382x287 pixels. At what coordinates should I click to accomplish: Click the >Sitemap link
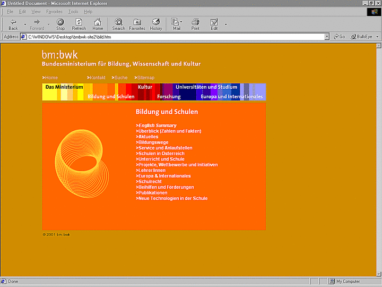click(144, 78)
